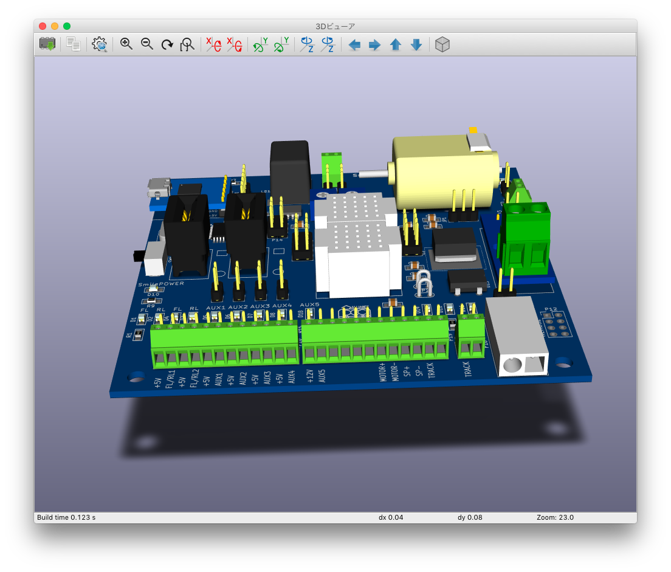Screen dimensions: 671x572
Task: Click the yellow motor model on board
Action: 445,171
